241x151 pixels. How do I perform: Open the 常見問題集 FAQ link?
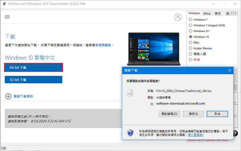(x=103, y=45)
